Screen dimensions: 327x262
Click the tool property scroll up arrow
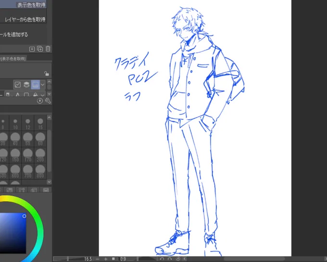tap(49, 82)
